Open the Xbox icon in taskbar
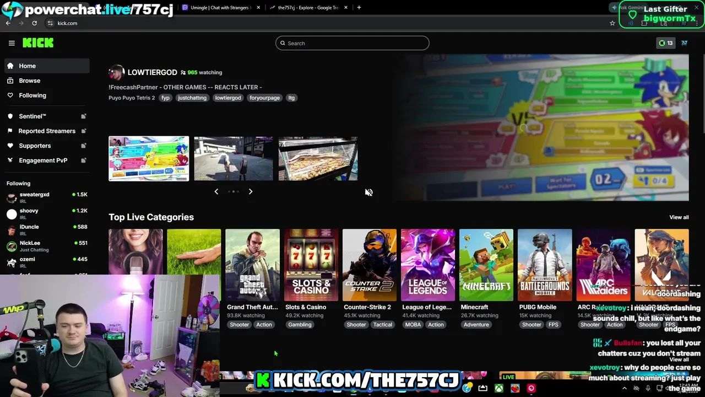 pyautogui.click(x=498, y=388)
